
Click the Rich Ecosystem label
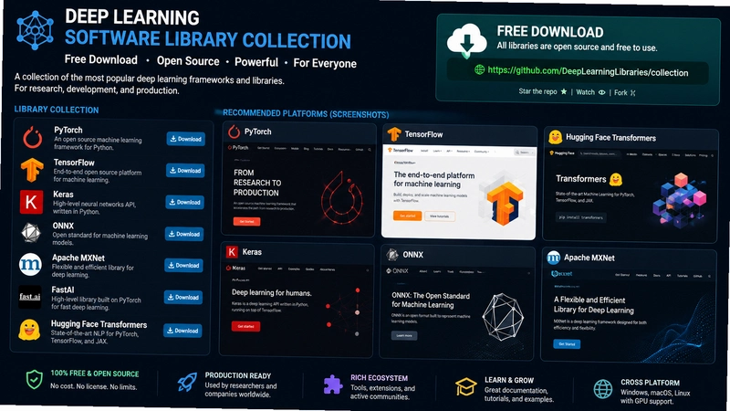coord(379,378)
